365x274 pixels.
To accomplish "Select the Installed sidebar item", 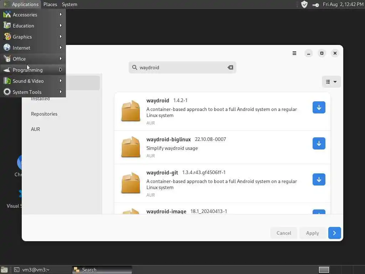I will [40, 99].
